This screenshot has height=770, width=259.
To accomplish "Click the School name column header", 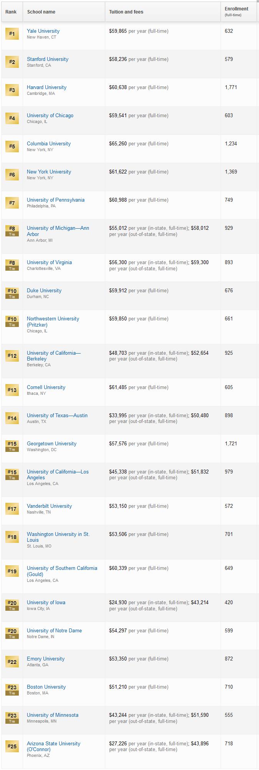I will pyautogui.click(x=41, y=12).
